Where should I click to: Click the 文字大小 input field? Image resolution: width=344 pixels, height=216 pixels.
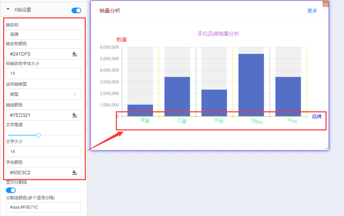click(x=44, y=152)
